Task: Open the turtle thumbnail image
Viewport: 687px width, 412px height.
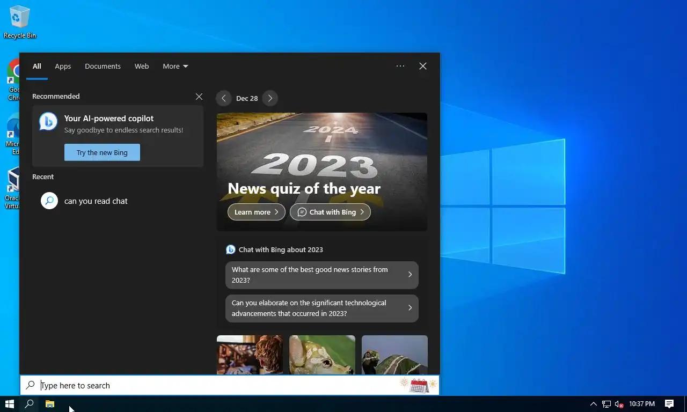Action: [394, 355]
